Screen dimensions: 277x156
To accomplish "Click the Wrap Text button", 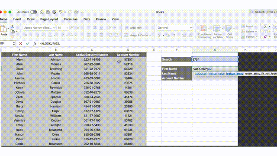I will (x=134, y=28).
